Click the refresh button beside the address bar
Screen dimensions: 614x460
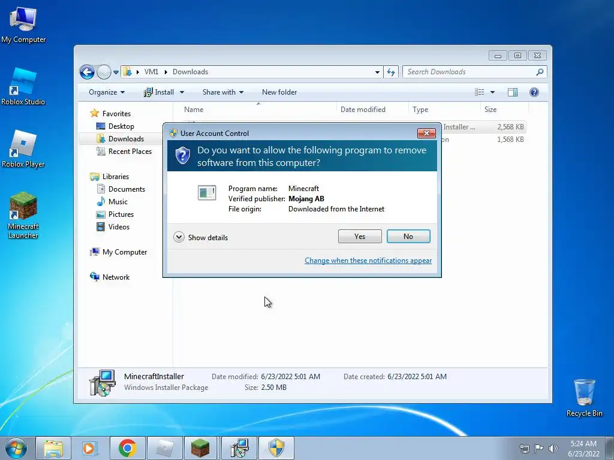tap(391, 72)
